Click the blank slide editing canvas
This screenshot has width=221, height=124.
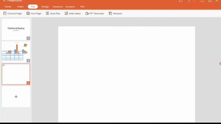pos(127,74)
